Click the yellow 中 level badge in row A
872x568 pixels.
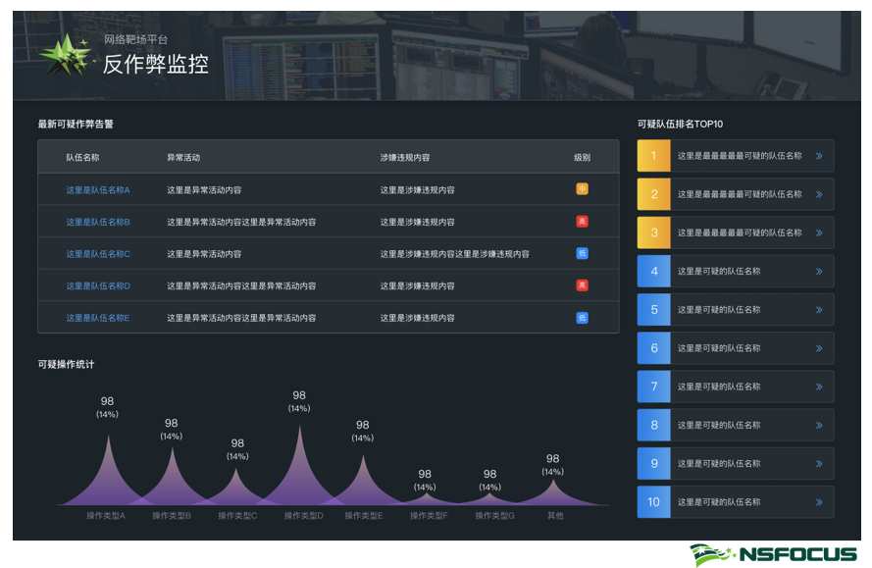pyautogui.click(x=582, y=189)
